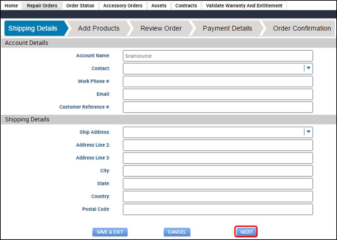Click the Ship Address label
The height and width of the screenshot is (240, 337).
click(x=95, y=132)
